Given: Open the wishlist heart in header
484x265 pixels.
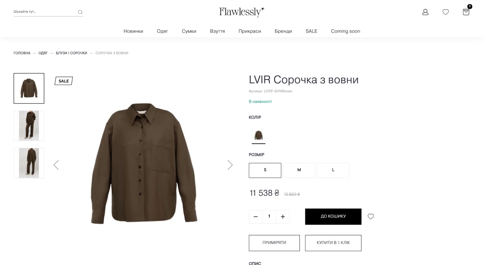Looking at the screenshot, I should tap(445, 12).
